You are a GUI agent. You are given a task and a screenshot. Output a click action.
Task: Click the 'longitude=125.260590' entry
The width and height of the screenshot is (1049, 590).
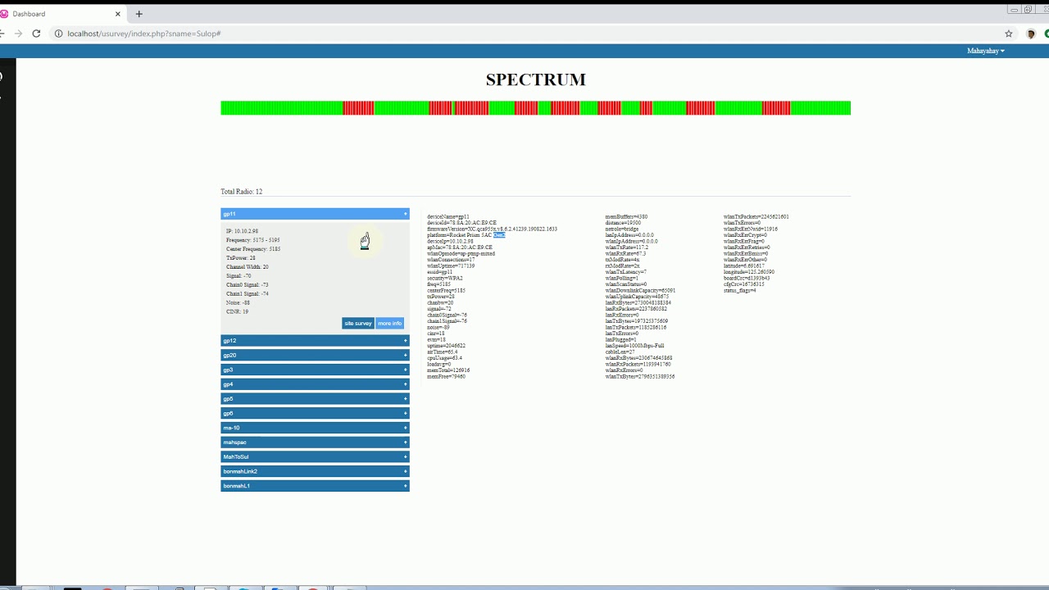pyautogui.click(x=749, y=272)
